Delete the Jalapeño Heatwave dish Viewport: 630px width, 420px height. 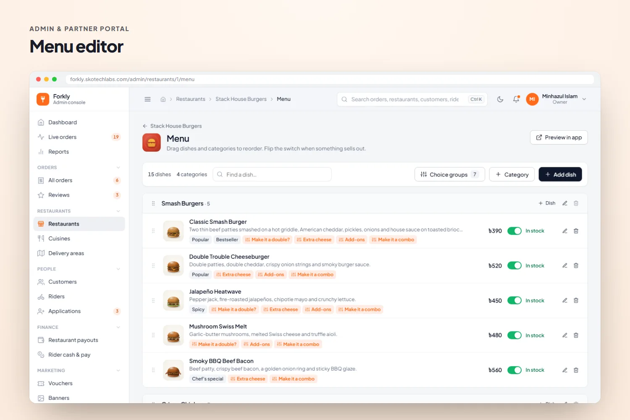[576, 300]
